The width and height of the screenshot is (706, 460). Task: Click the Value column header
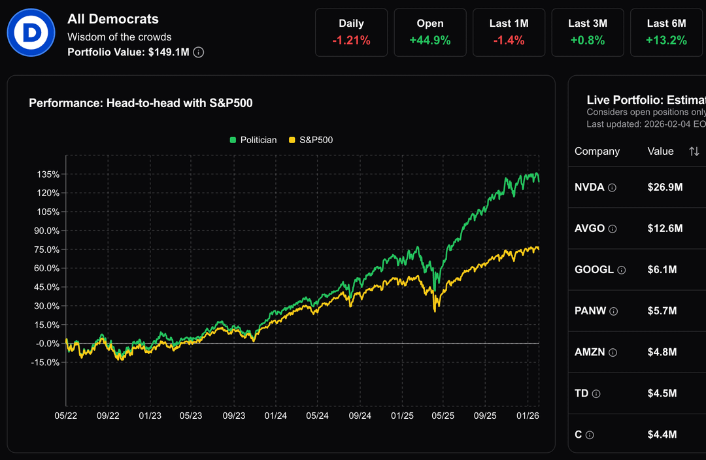click(660, 152)
